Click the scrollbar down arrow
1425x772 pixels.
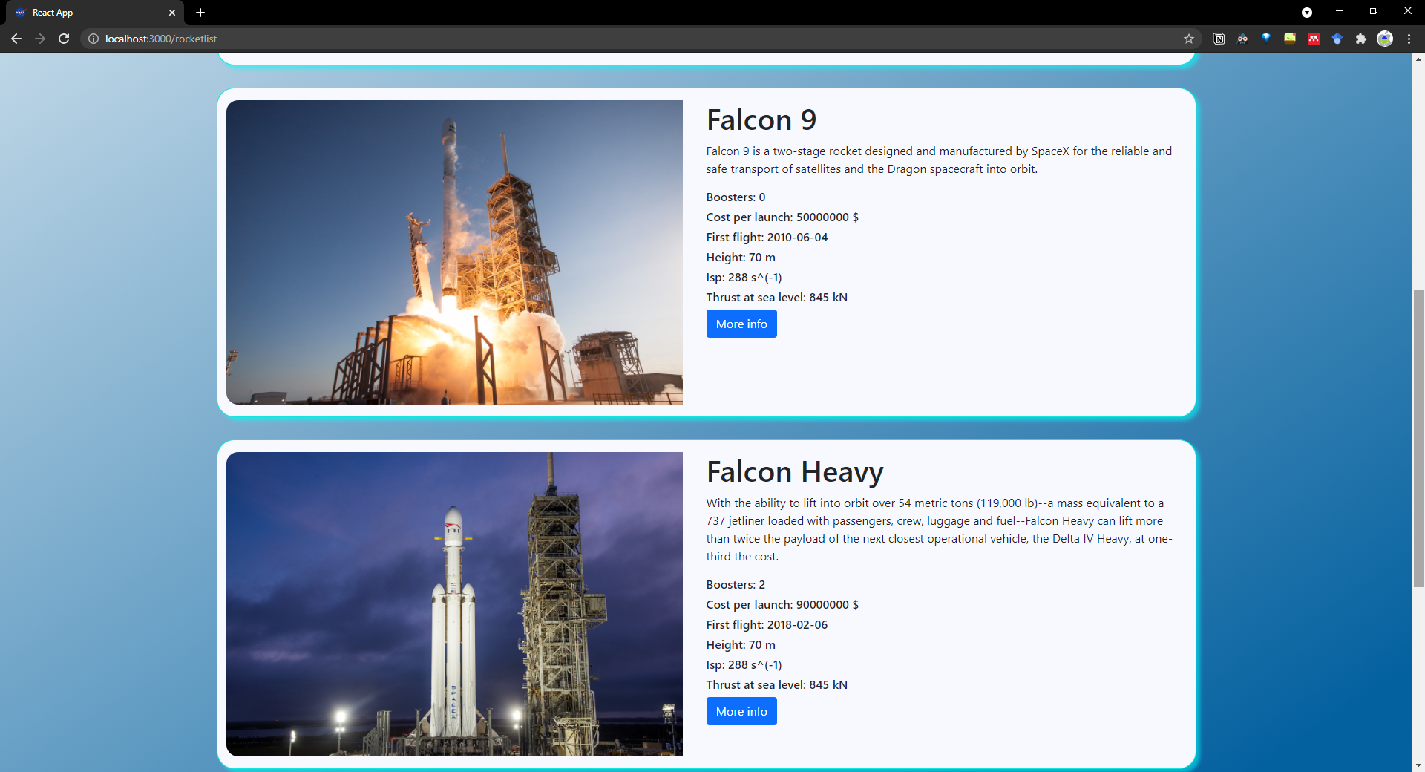click(1418, 765)
